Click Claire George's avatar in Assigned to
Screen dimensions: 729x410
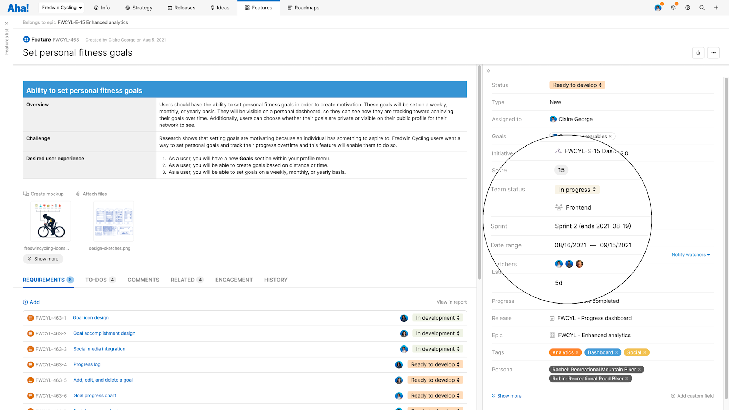[x=552, y=119]
